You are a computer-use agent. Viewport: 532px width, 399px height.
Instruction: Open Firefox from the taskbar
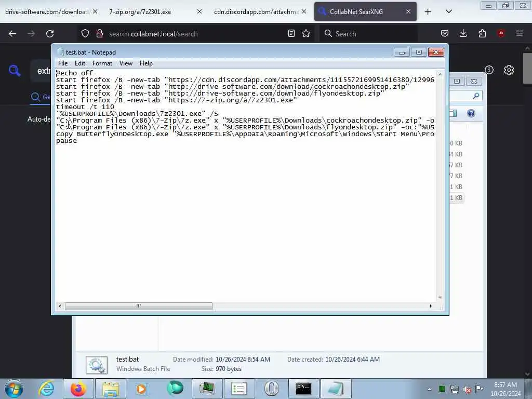[78, 389]
